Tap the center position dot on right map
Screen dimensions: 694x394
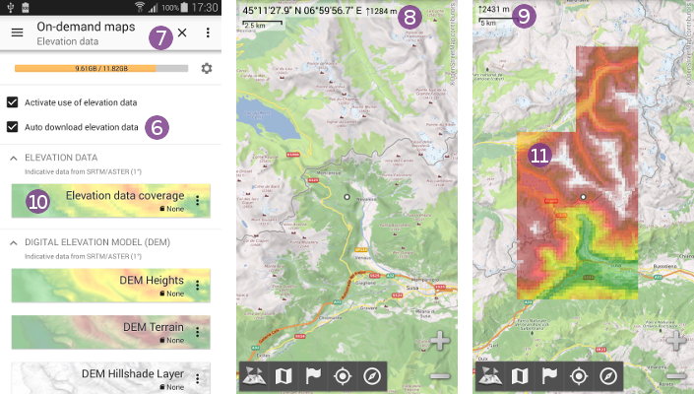[x=584, y=197]
